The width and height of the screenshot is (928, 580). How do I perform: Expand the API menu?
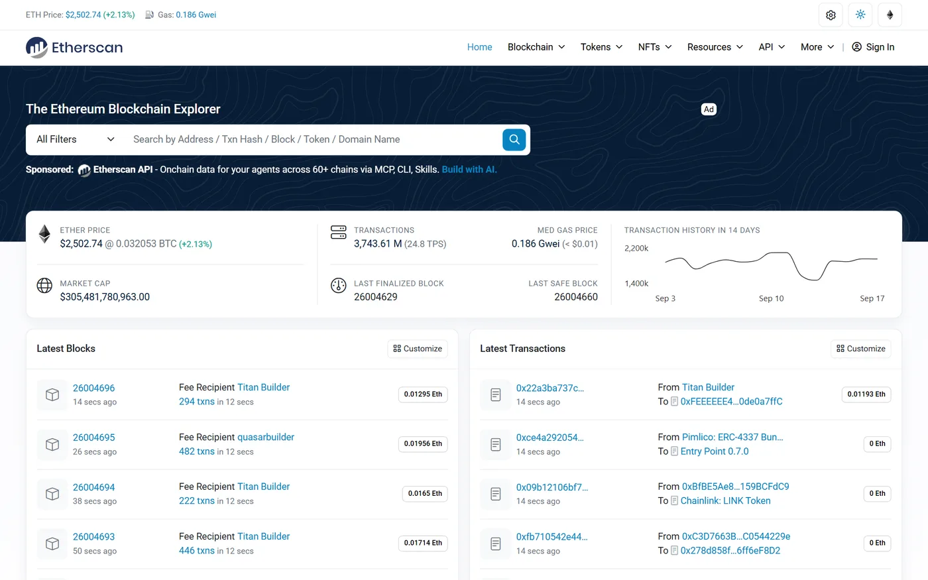point(772,47)
